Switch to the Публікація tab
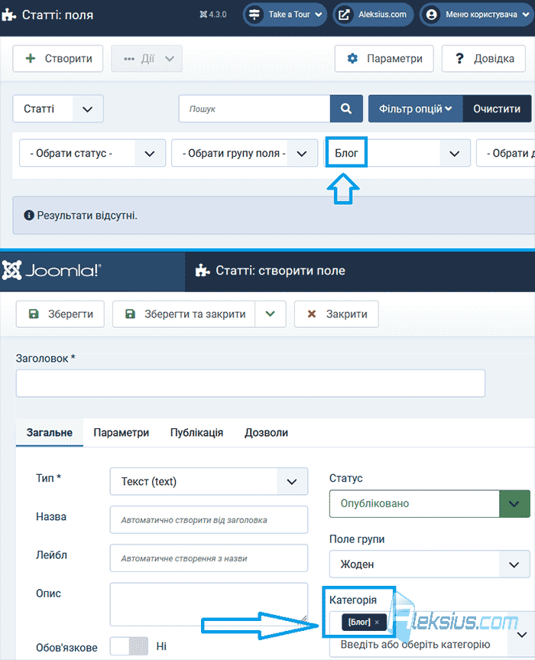The image size is (535, 660). point(196,433)
